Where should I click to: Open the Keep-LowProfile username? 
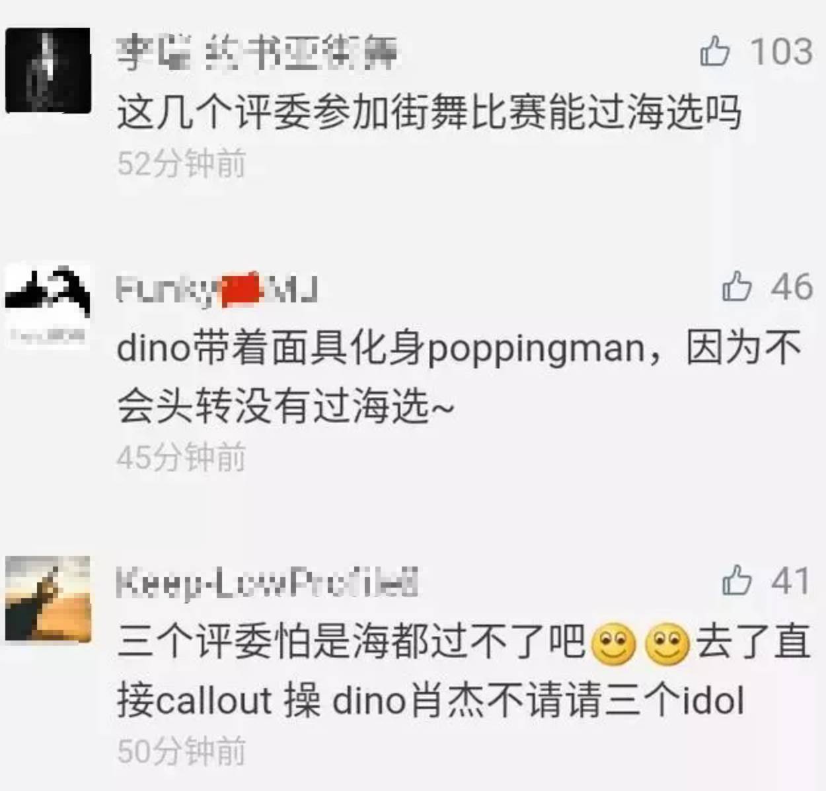pyautogui.click(x=267, y=582)
